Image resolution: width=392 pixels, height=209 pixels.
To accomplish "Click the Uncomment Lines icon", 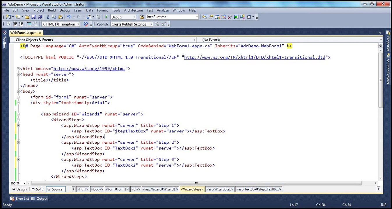I will pyautogui.click(x=36, y=24).
